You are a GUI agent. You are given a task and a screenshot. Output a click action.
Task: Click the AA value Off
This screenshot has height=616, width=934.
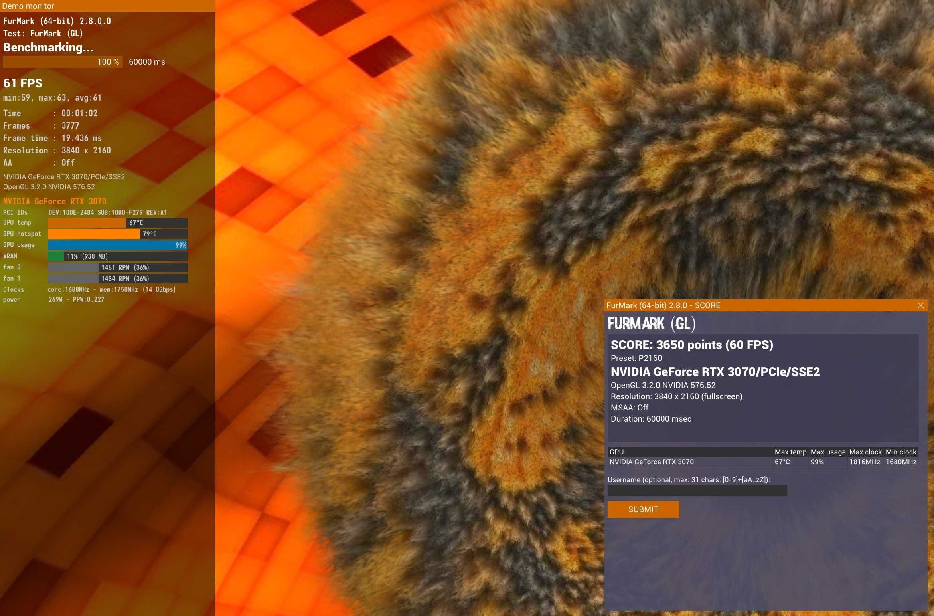68,163
